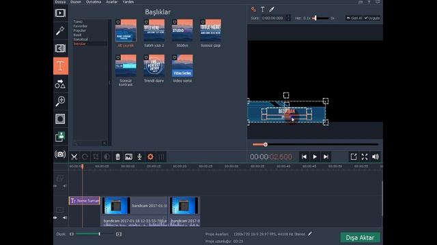Click the trash Delete icon
The height and width of the screenshot is (245, 437).
[117, 157]
